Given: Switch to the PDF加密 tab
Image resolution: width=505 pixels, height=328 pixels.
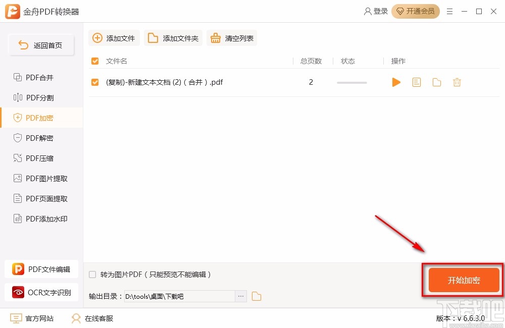Looking at the screenshot, I should [38, 118].
